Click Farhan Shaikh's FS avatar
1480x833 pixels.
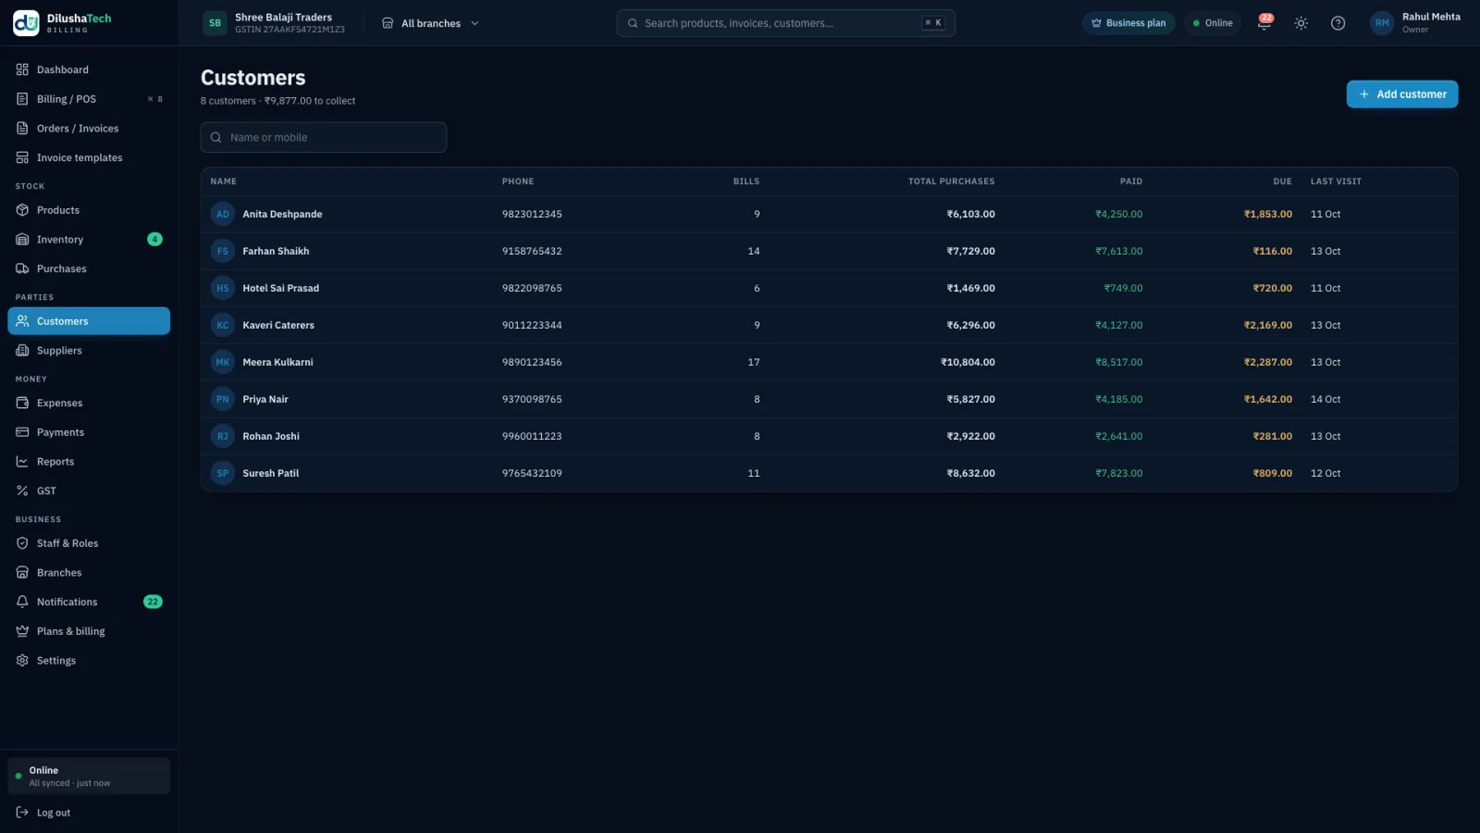coord(222,251)
